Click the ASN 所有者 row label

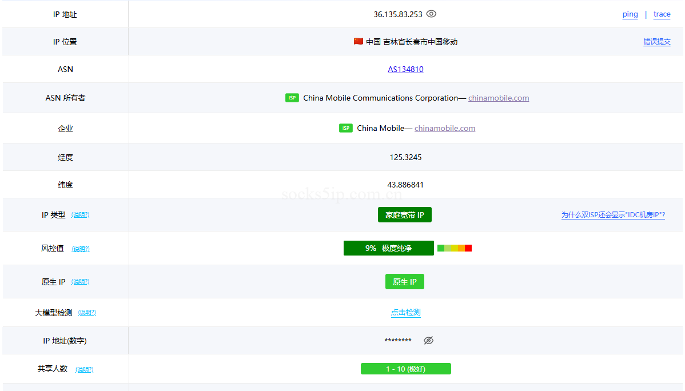coord(66,98)
